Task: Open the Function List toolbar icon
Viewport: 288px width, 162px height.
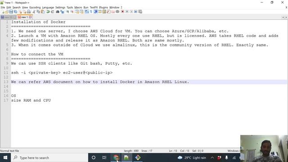Action: (108, 12)
